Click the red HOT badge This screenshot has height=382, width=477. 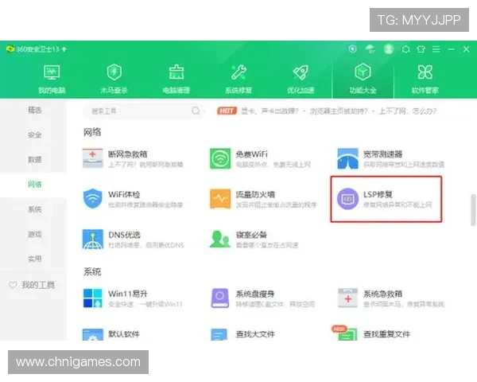[x=227, y=111]
